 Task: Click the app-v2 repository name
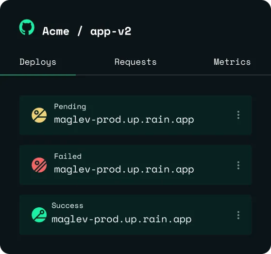click(x=111, y=32)
